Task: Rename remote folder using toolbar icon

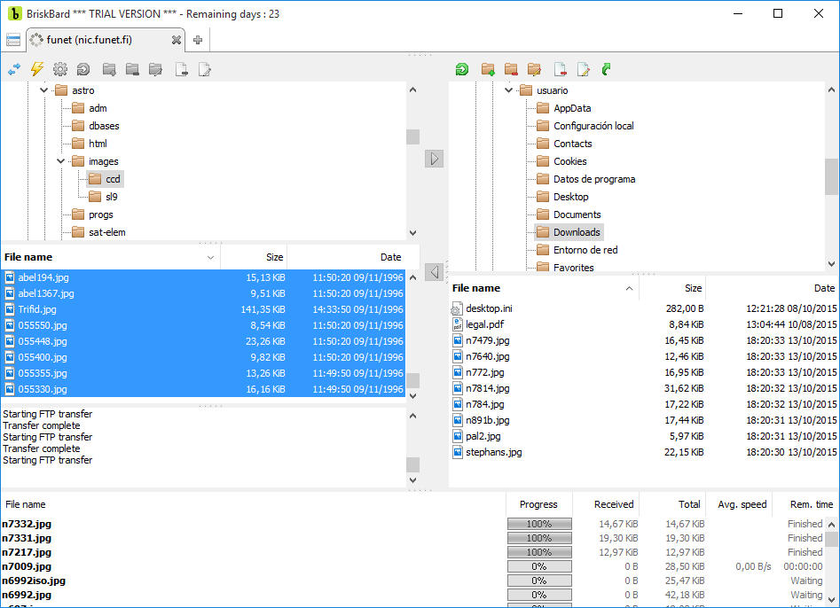Action: pos(155,69)
